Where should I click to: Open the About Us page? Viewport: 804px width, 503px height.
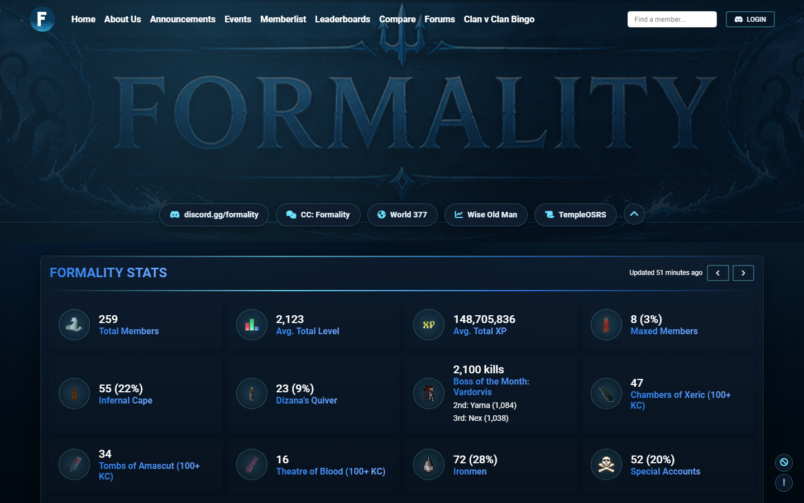(123, 19)
